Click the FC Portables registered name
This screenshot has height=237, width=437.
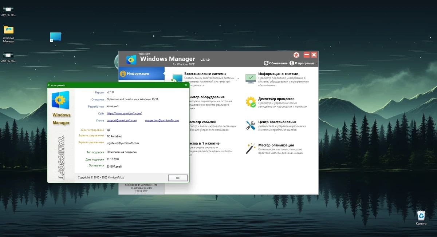pyautogui.click(x=114, y=136)
